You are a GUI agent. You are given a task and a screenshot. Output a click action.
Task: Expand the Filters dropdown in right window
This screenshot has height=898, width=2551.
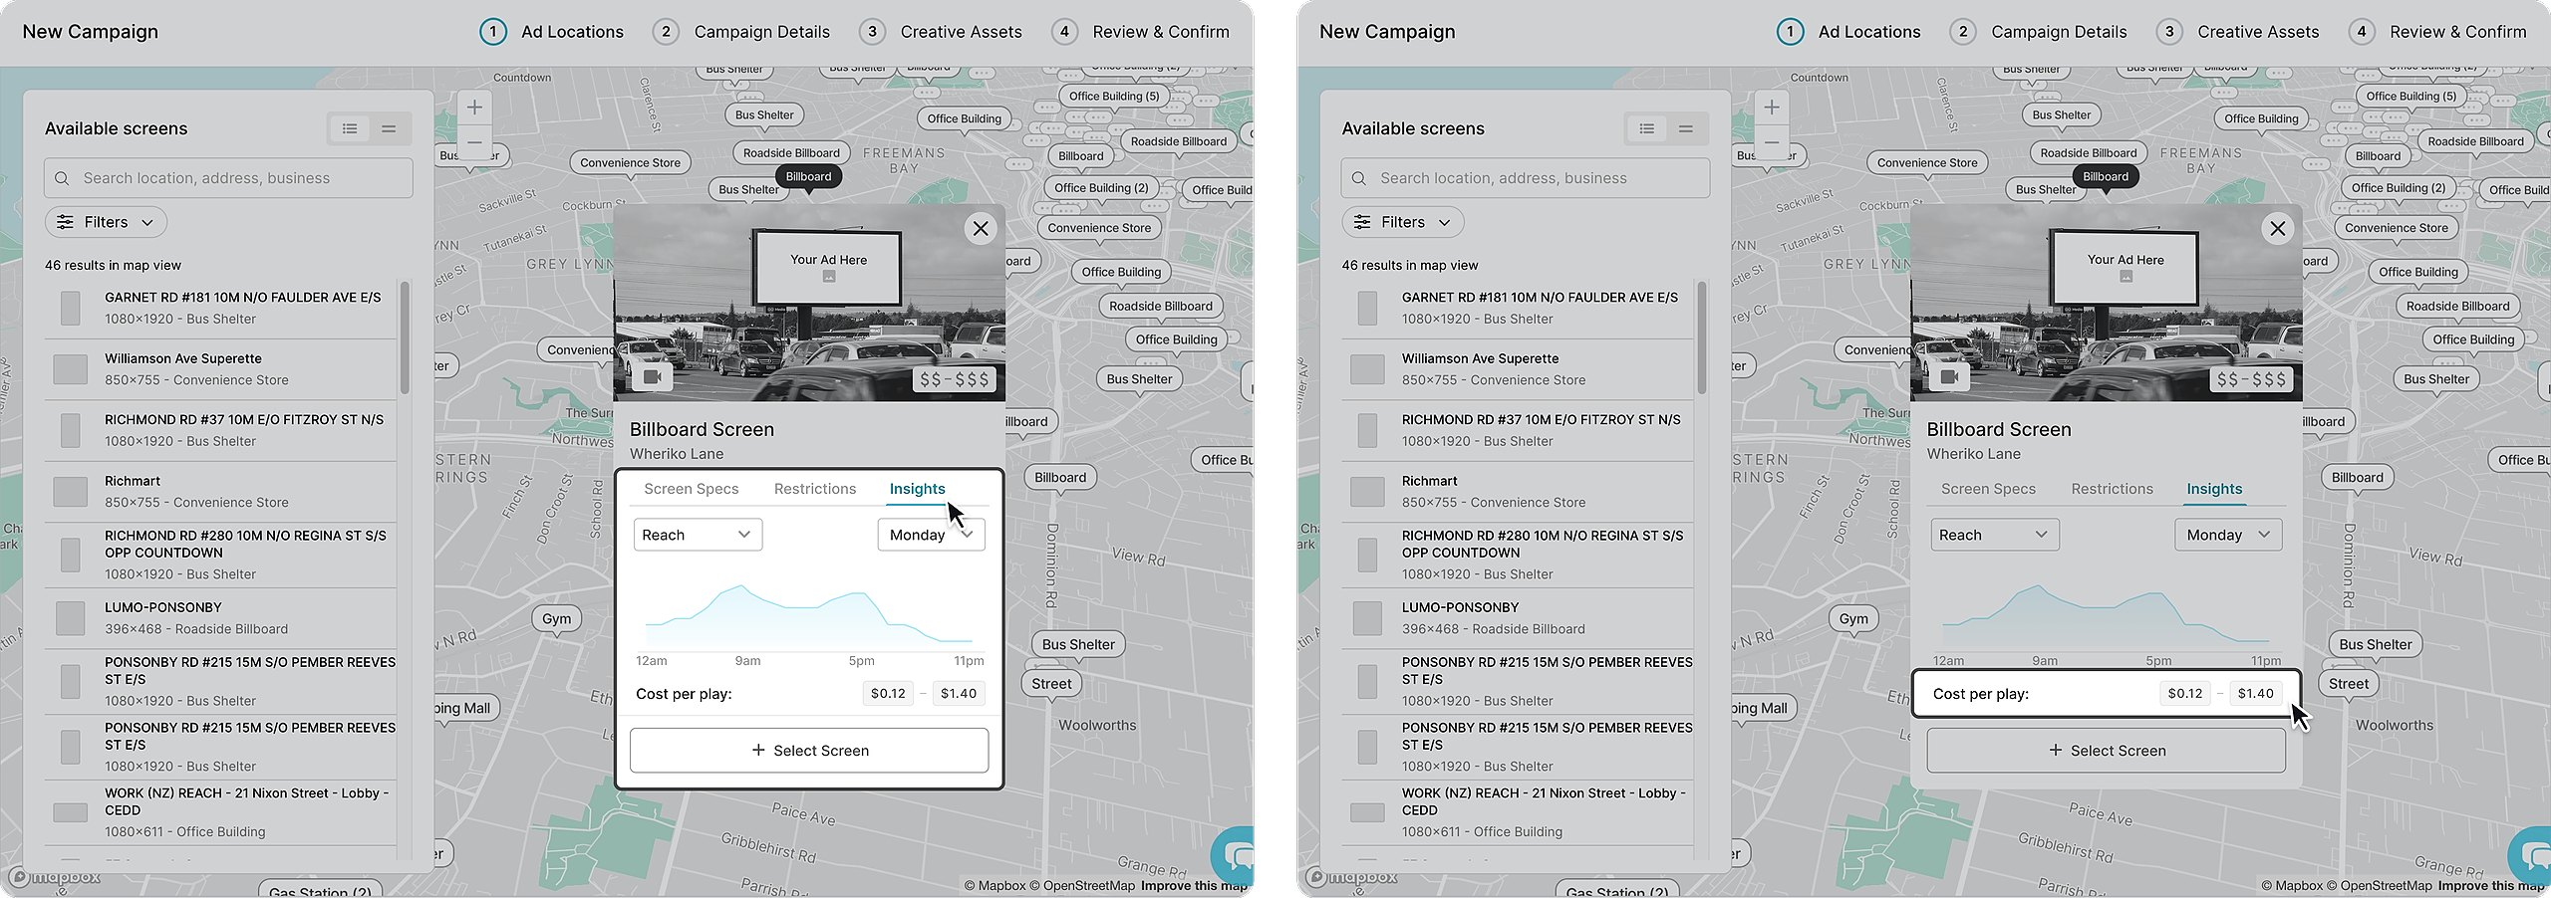(x=1403, y=222)
